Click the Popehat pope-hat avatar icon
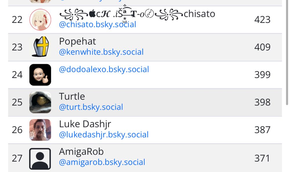Screen dimensions: 290x172 click(40, 47)
